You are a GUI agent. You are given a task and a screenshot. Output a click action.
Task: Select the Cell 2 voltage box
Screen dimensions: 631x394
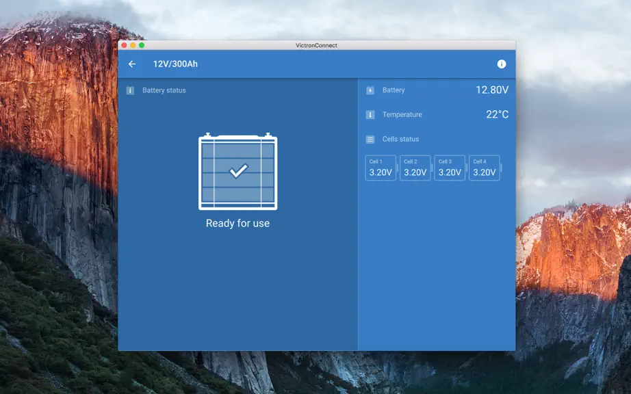415,168
